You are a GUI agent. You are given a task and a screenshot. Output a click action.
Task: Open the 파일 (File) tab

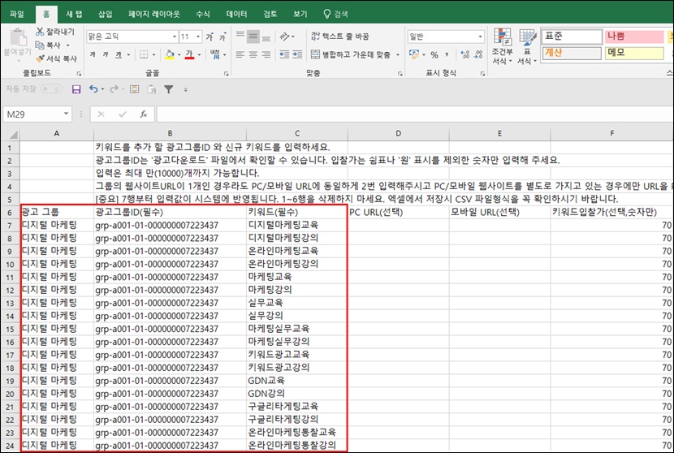17,14
